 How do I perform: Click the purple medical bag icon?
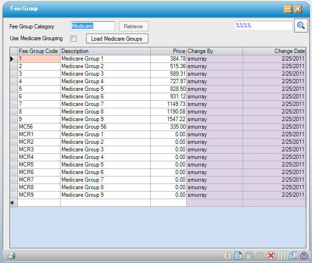pos(303,255)
